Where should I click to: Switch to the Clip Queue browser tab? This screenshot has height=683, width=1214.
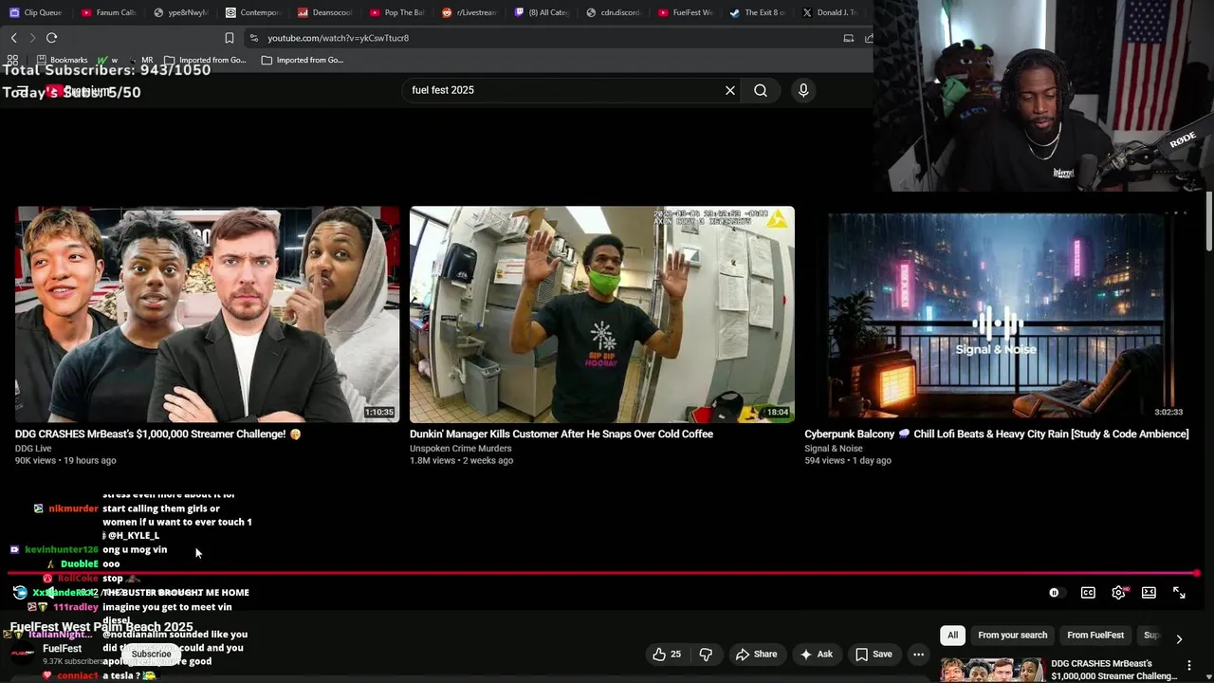click(x=34, y=12)
